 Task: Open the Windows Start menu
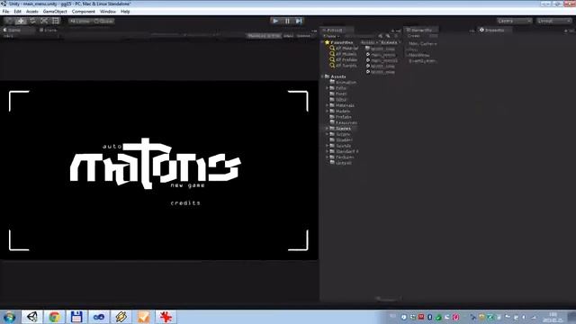coord(9,317)
